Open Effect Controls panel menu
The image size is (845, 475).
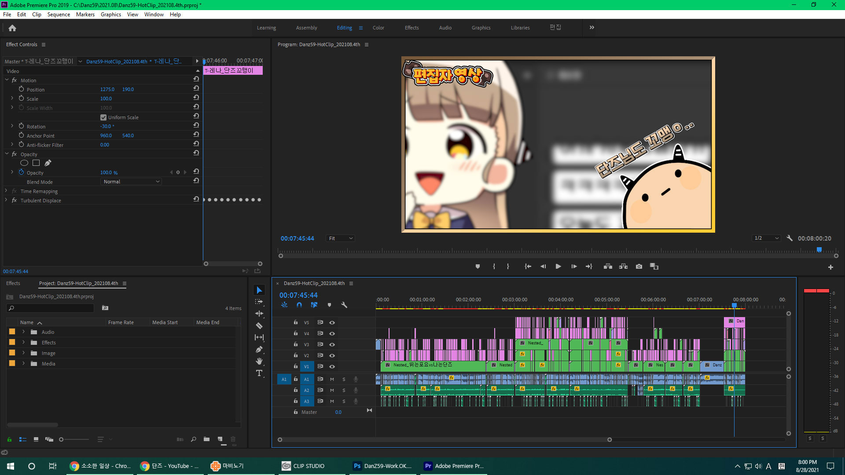[44, 44]
